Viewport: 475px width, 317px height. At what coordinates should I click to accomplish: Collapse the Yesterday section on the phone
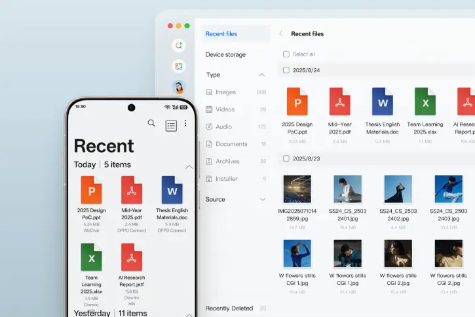[189, 315]
